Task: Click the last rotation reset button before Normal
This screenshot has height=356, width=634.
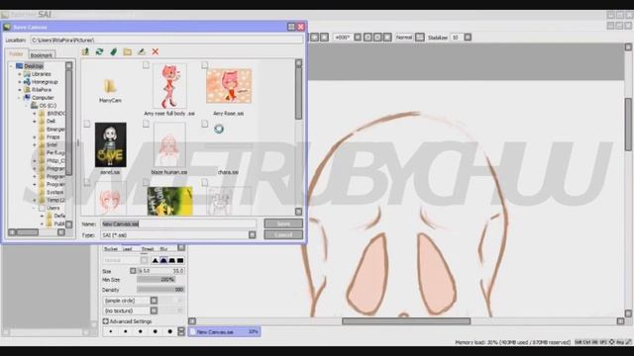Action: [x=387, y=38]
